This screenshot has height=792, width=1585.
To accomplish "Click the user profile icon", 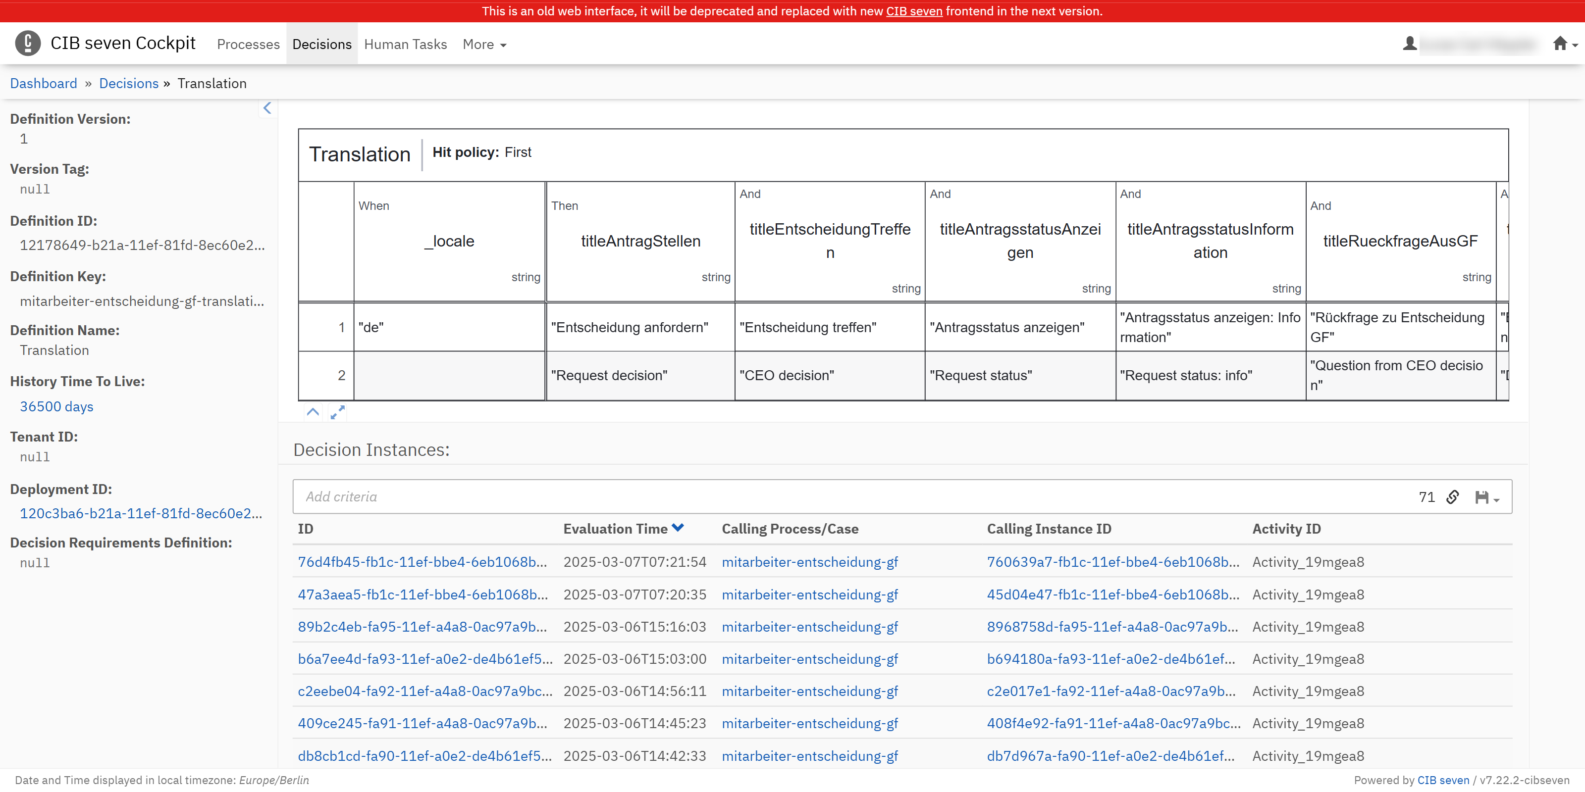I will click(1409, 44).
